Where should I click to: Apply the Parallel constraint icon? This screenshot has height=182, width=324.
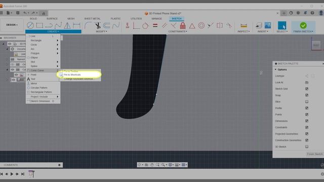(164, 26)
